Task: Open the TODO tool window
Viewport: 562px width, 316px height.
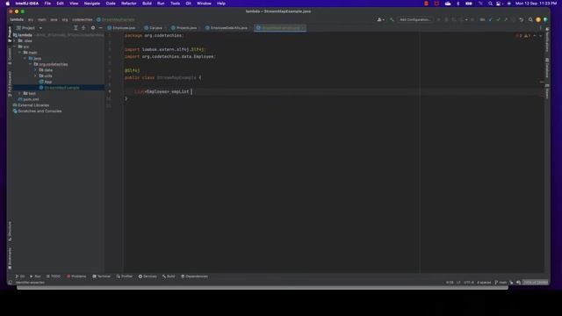Action: [53, 276]
